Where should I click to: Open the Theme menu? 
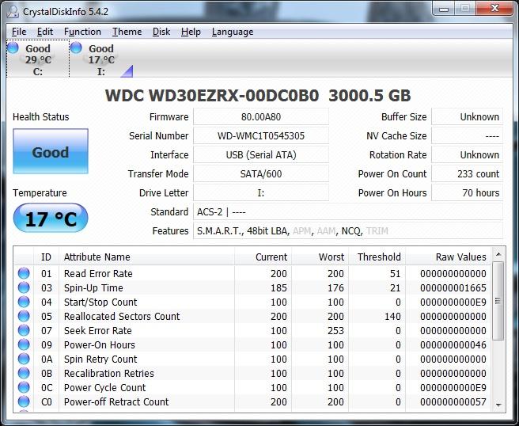[127, 32]
